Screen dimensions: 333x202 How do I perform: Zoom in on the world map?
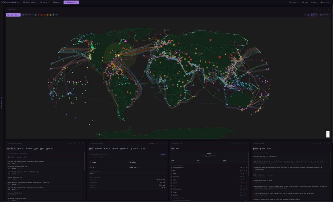click(328, 133)
